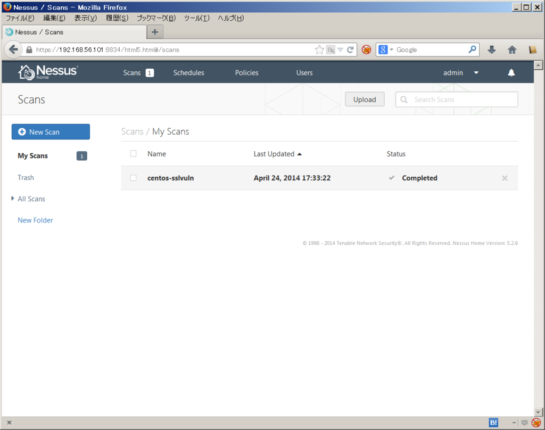Click the Hatena B! status bar icon
Screen dimensions: 545x430
(493, 423)
